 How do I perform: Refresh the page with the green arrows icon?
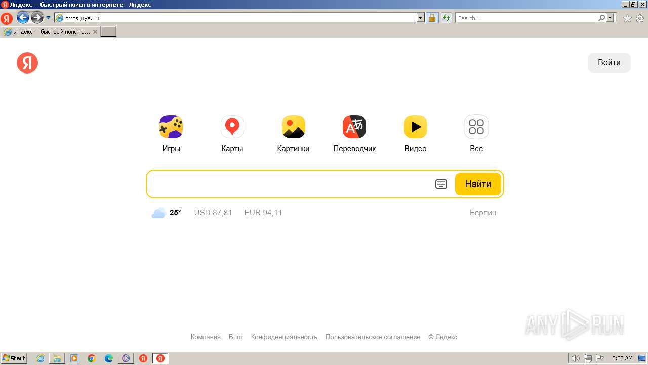pyautogui.click(x=446, y=18)
